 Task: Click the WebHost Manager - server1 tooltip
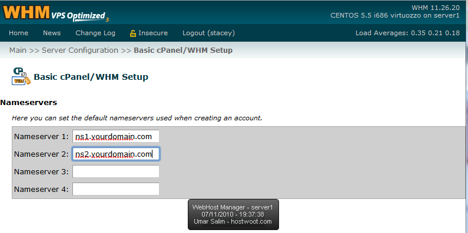pyautogui.click(x=233, y=215)
